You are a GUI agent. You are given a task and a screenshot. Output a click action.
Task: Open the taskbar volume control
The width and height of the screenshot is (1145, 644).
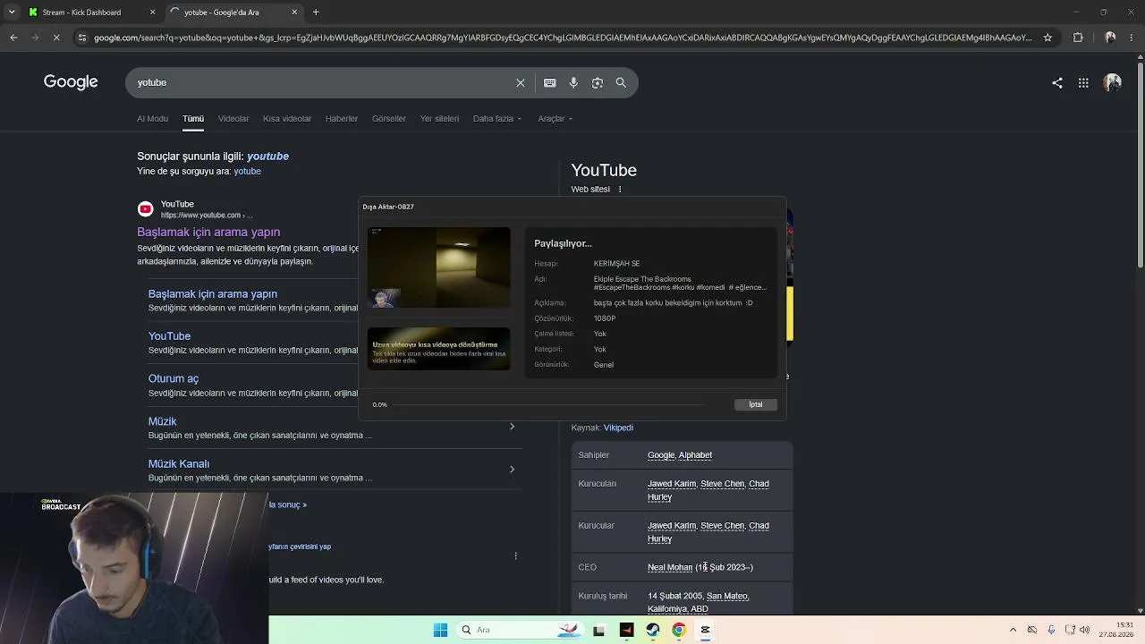tap(1084, 630)
